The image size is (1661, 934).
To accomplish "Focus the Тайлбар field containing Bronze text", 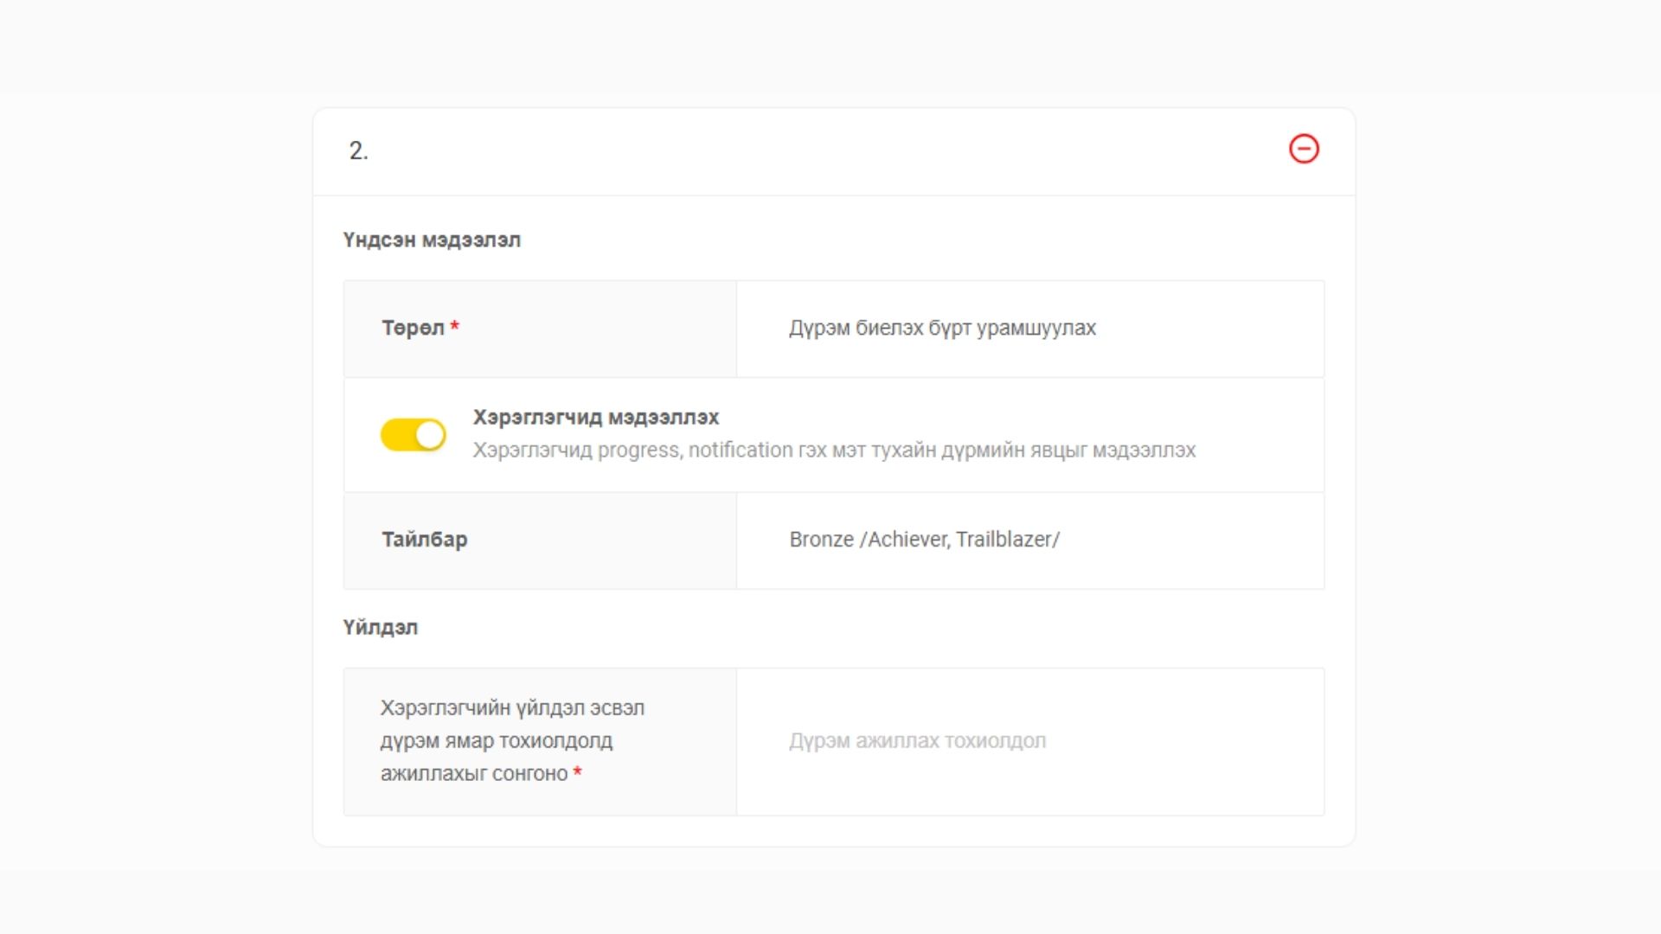I will point(1029,540).
